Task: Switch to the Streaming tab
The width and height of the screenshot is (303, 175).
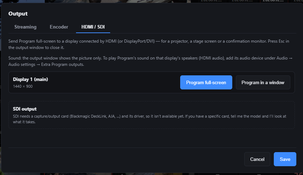Action: click(25, 27)
